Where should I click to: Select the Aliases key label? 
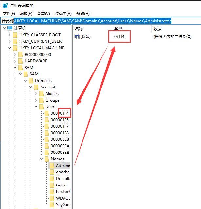[x=52, y=94]
